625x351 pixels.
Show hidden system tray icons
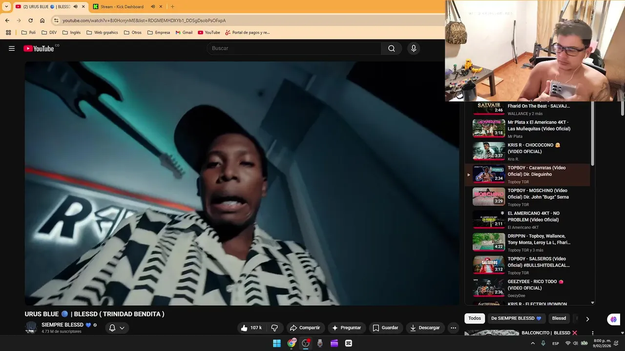coord(533,343)
